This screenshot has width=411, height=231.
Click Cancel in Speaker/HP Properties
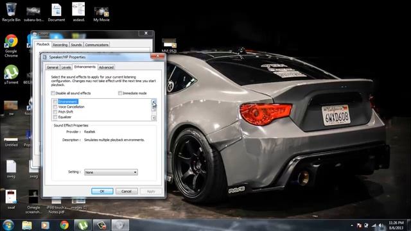coord(127,191)
